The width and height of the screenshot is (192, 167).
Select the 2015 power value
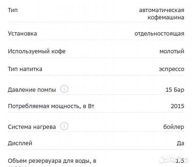[177, 106]
